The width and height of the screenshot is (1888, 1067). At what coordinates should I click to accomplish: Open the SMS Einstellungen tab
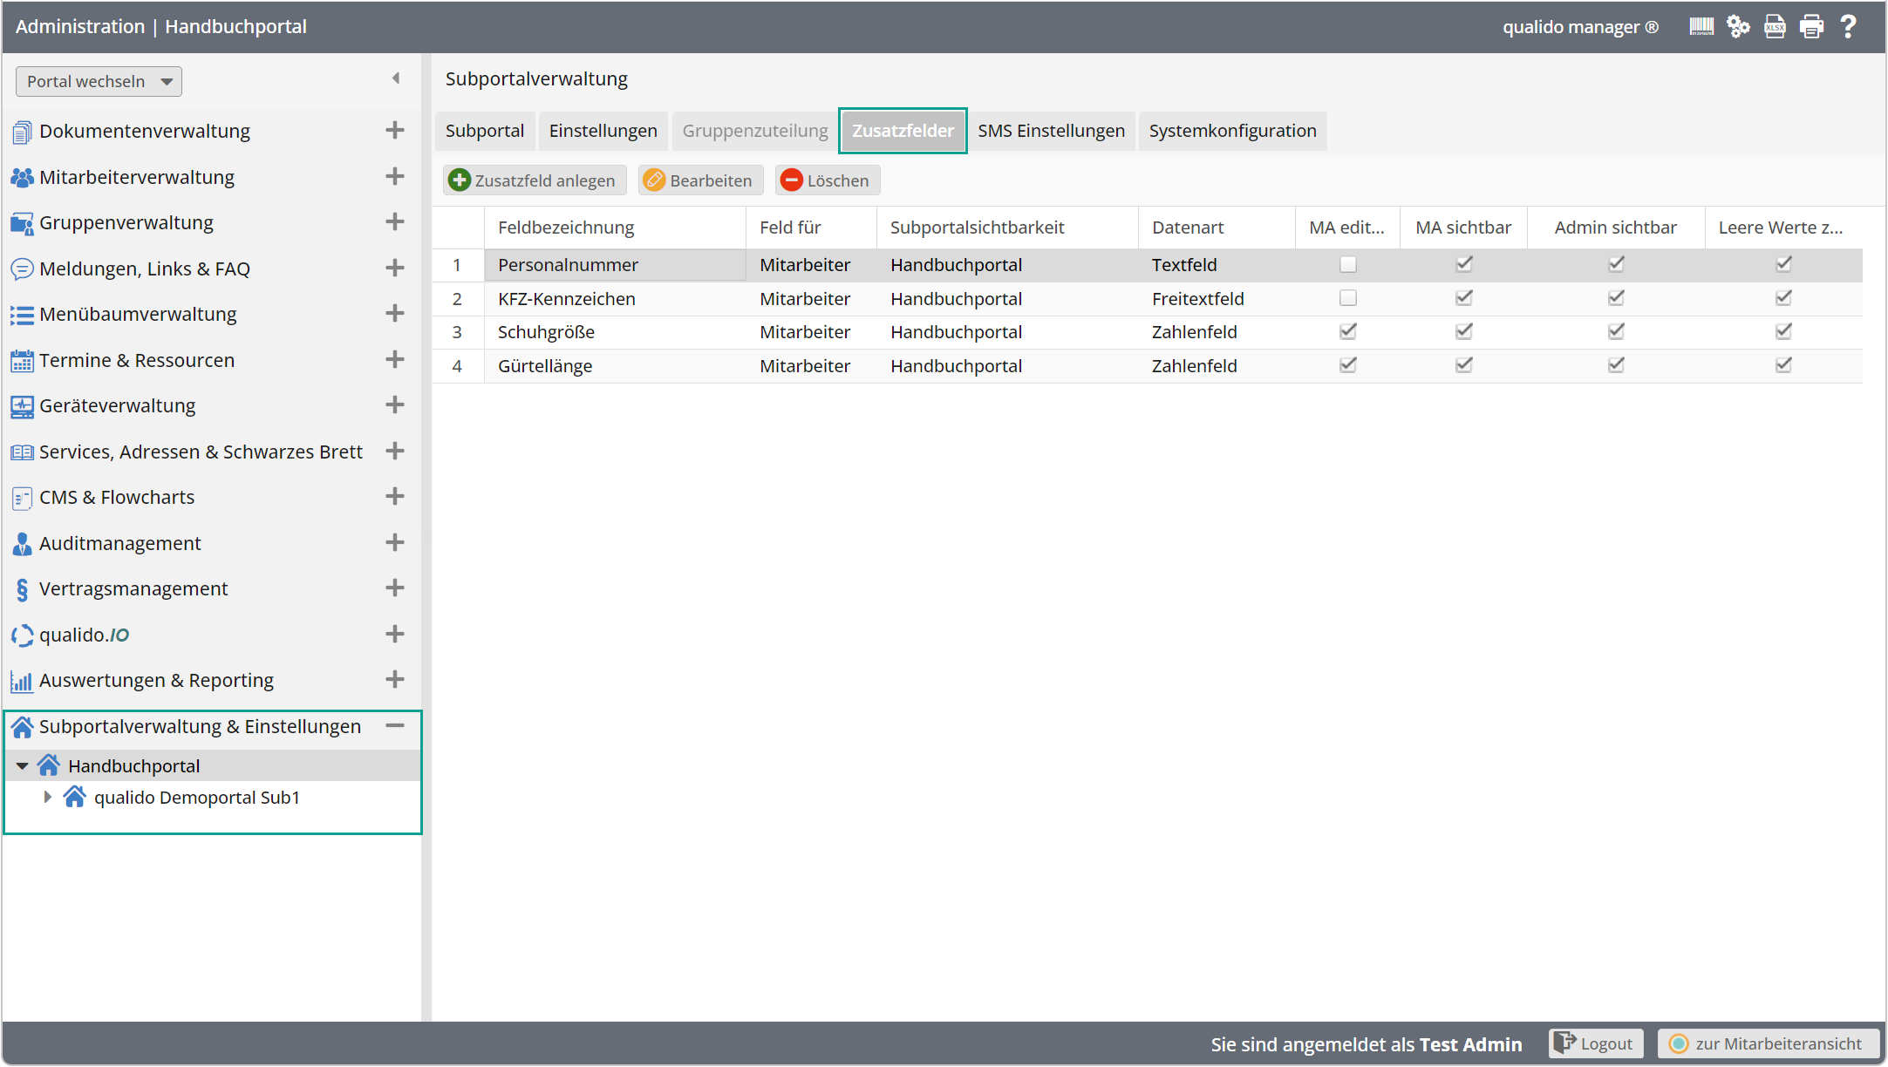[1051, 131]
